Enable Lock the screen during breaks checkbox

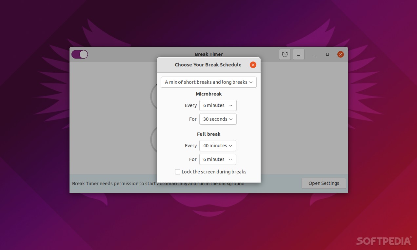pyautogui.click(x=178, y=172)
